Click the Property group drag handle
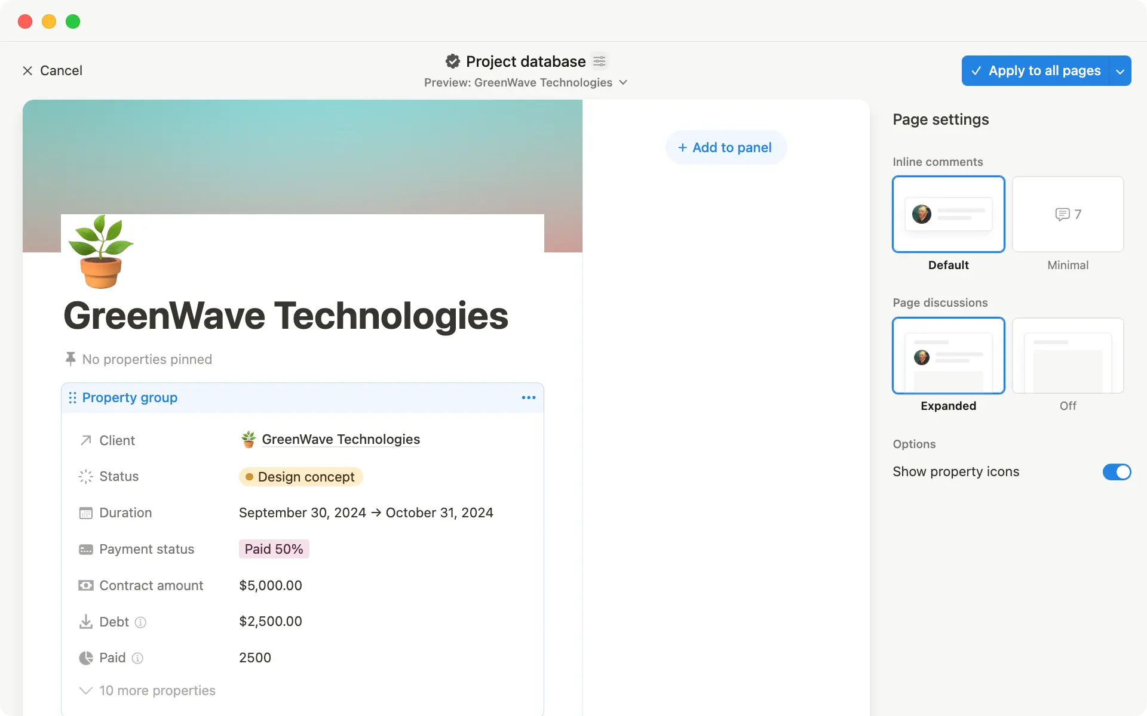 [x=72, y=397]
